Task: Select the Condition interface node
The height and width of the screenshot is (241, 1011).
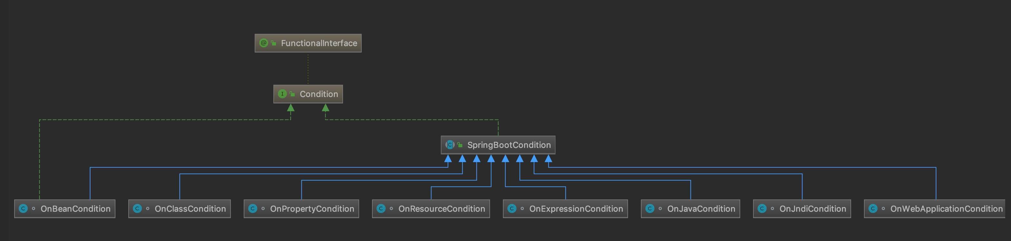Action: pos(308,94)
